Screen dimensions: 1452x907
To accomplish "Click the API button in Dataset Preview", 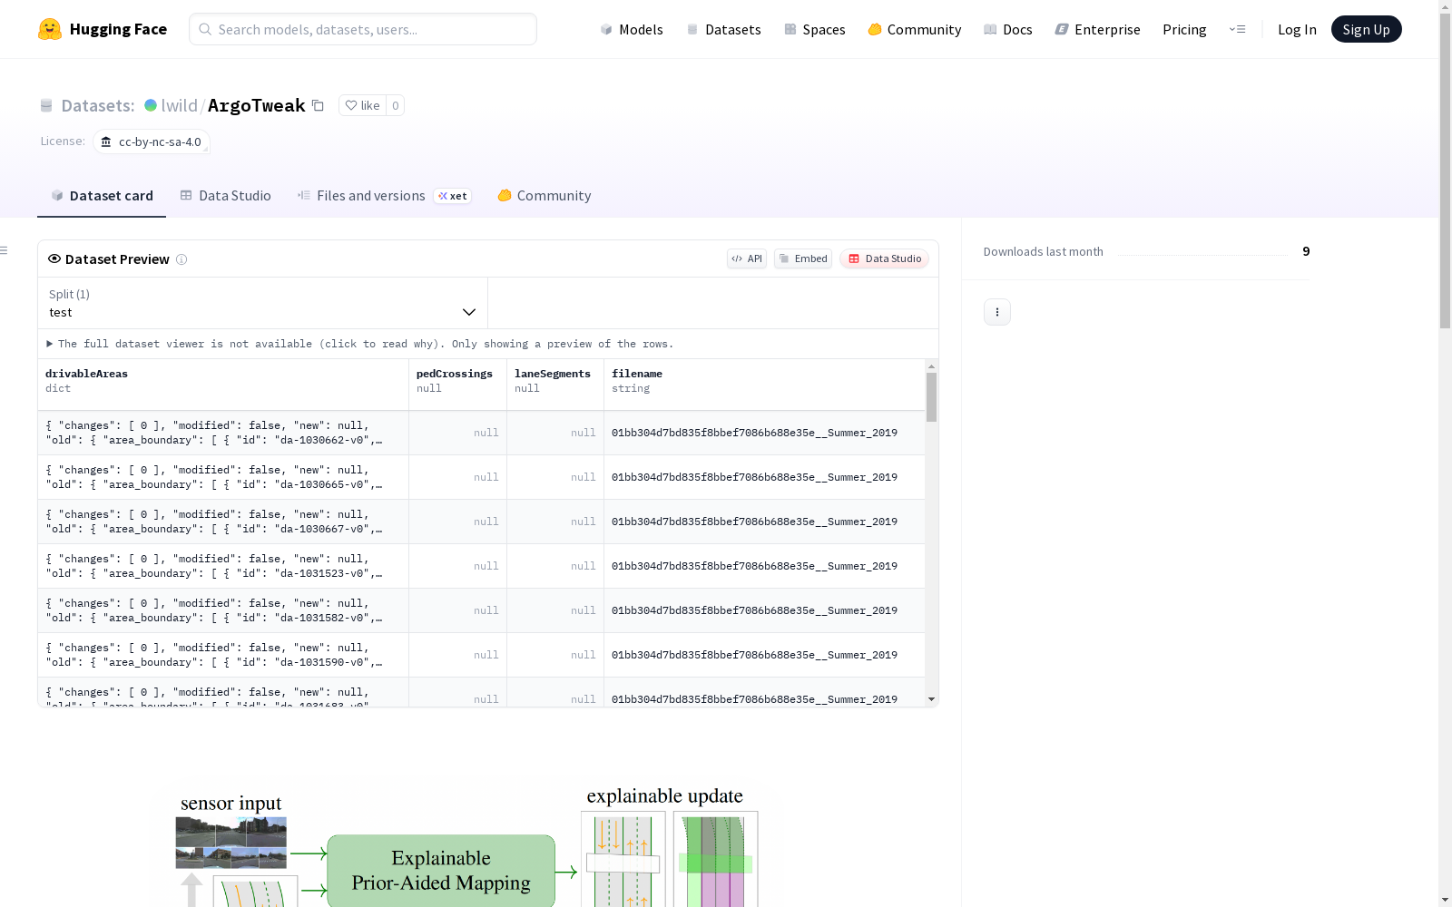I will pyautogui.click(x=747, y=258).
